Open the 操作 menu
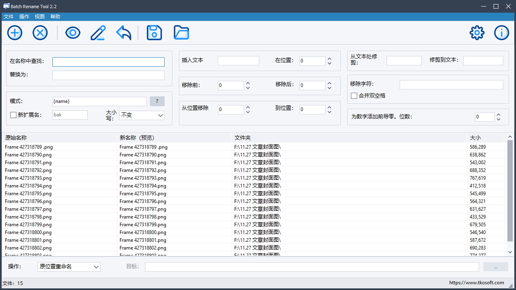 point(24,17)
